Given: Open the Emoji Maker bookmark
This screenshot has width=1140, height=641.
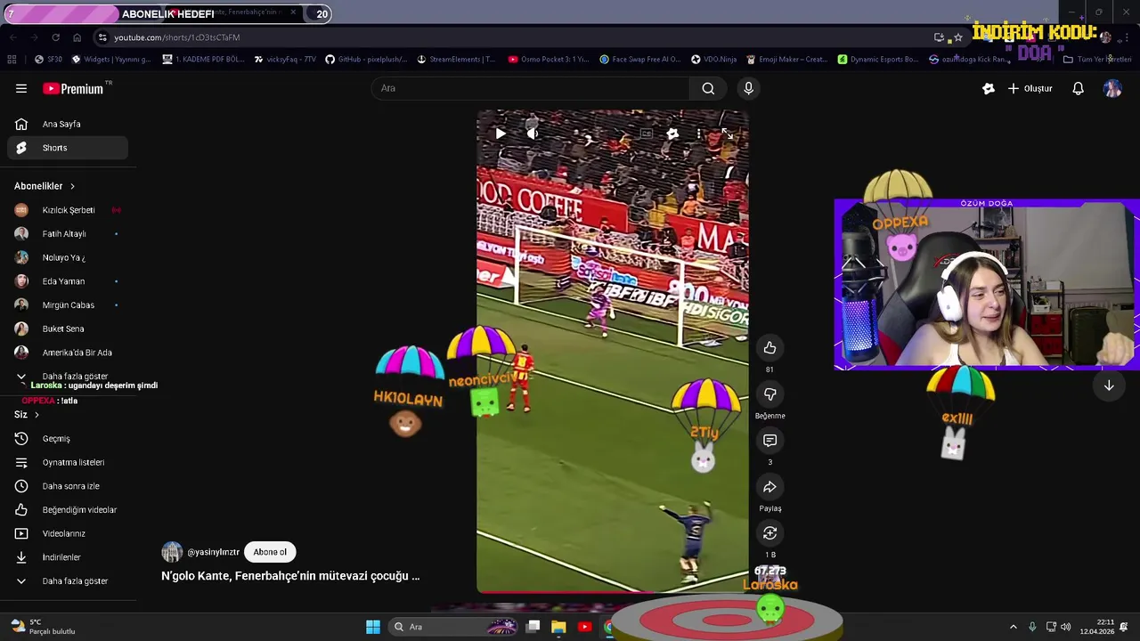Looking at the screenshot, I should coord(787,60).
